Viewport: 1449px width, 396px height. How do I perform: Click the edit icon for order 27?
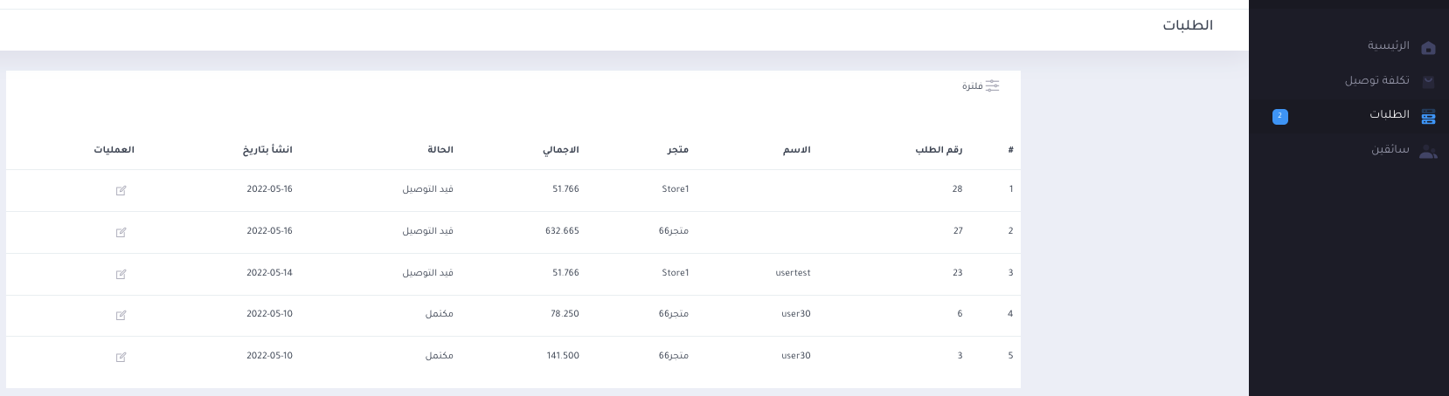[121, 232]
